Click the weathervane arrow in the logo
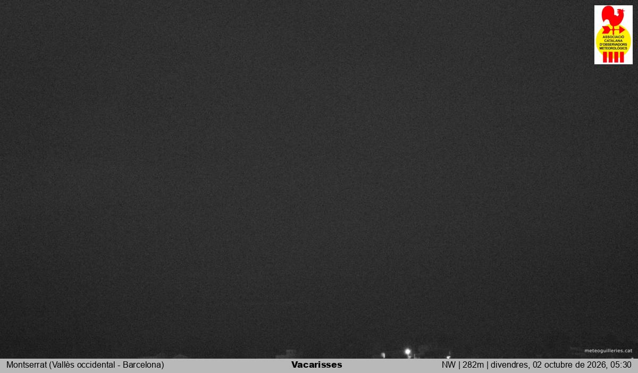The image size is (638, 373). (x=613, y=30)
